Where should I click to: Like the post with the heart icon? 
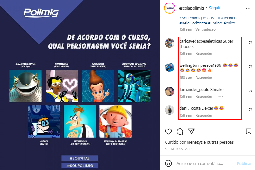[168, 132]
